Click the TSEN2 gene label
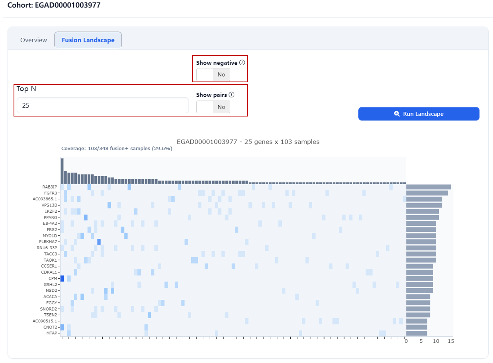This screenshot has width=493, height=363. [51, 315]
